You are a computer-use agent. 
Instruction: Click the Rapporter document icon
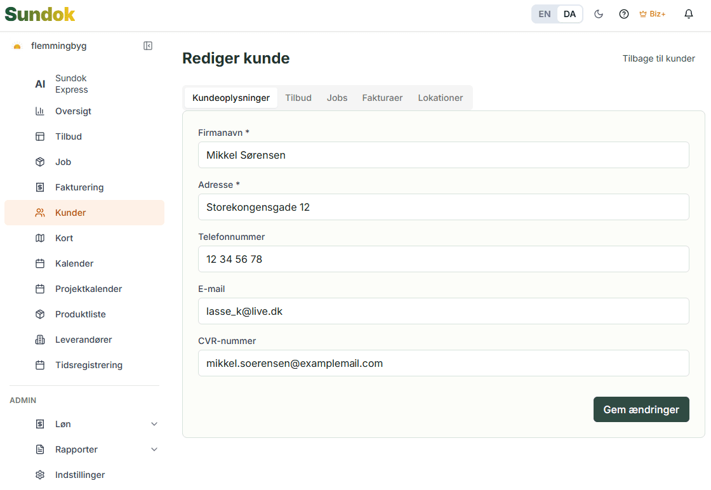pos(40,449)
